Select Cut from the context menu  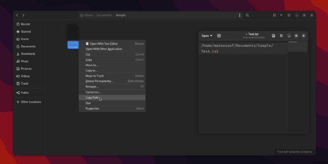(x=112, y=55)
